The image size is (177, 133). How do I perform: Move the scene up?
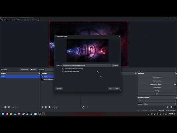(13, 107)
